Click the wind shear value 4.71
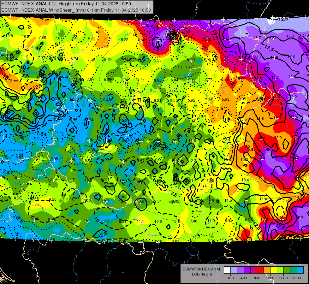Viewport: 309px width, 284px height. pyautogui.click(x=108, y=39)
